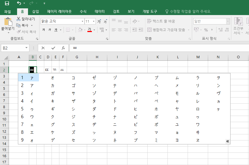Open the font size dropdown arrow
Image resolution: width=249 pixels, height=165 pixels.
pyautogui.click(x=94, y=21)
